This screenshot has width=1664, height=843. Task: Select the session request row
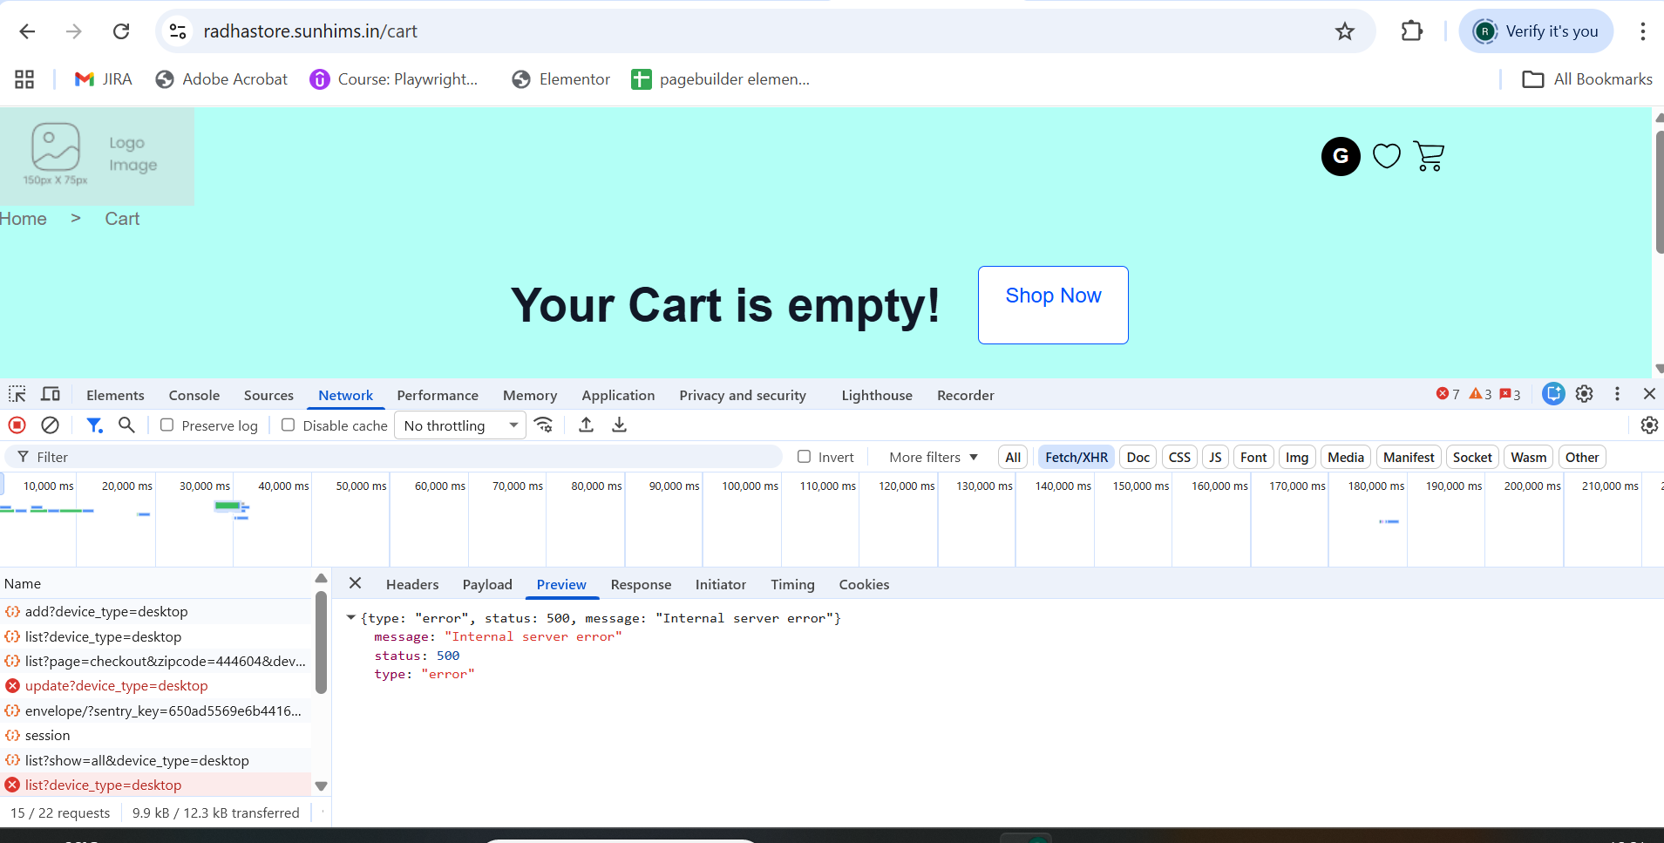coord(157,736)
